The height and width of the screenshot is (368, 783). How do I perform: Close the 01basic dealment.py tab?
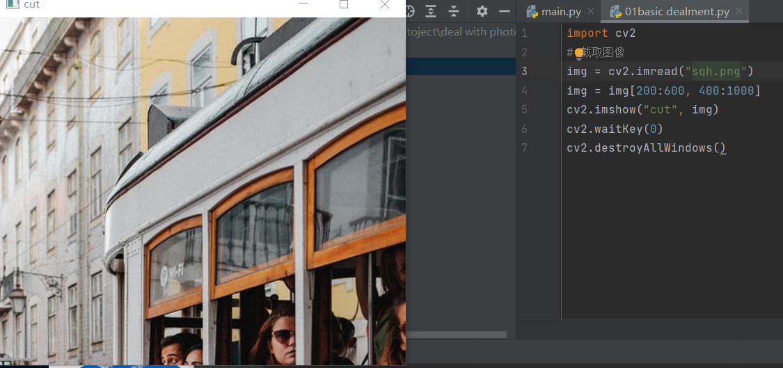(739, 12)
